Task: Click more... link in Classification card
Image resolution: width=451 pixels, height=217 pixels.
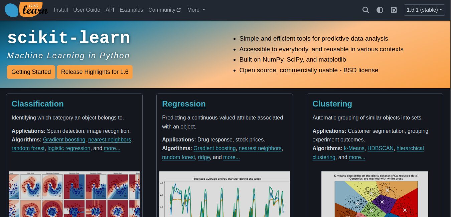Action: tap(112, 148)
